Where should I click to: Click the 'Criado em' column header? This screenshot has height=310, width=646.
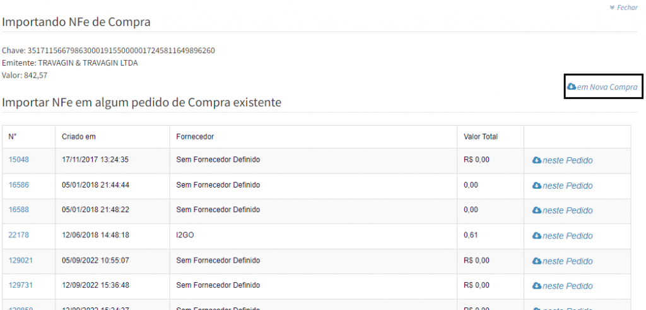(x=78, y=136)
